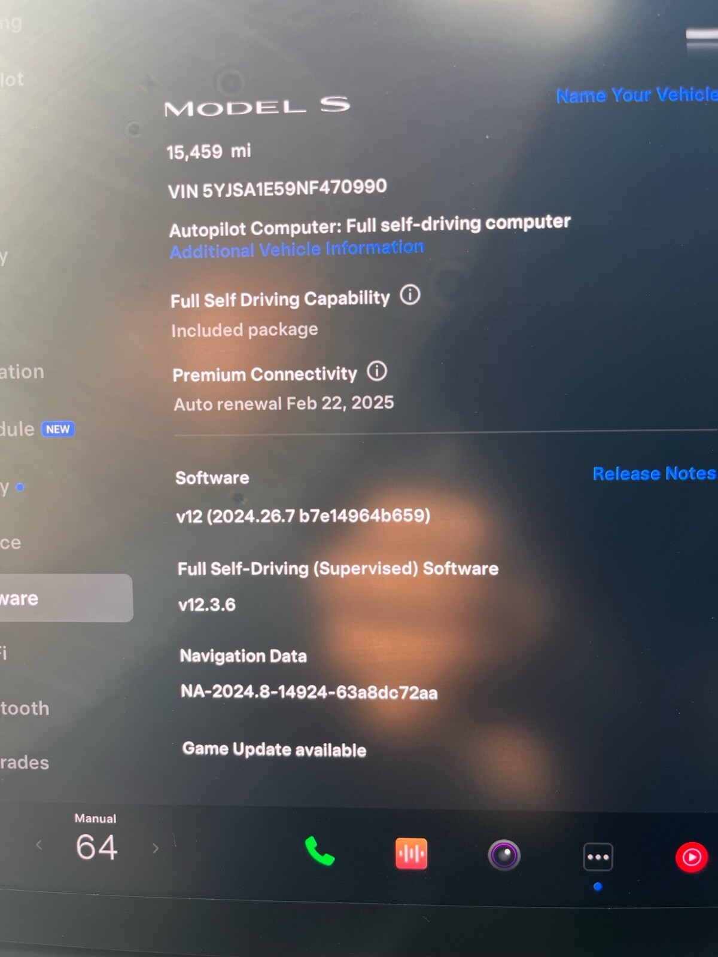Open the Navigation sidebar item
718x957 pixels.
coord(22,371)
